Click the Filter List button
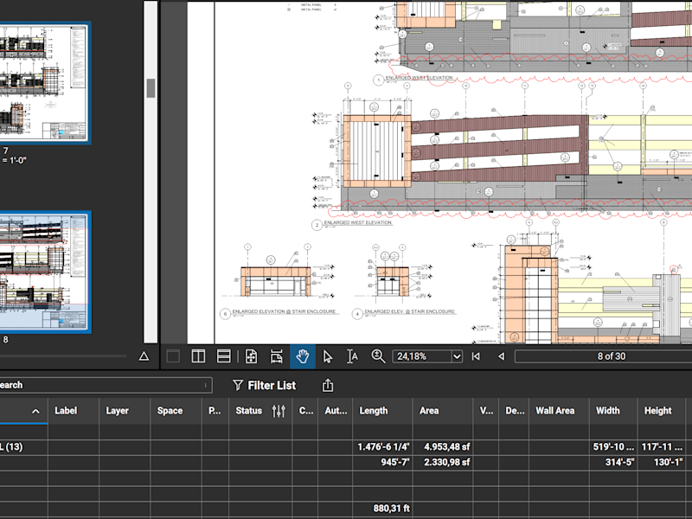Image resolution: width=692 pixels, height=519 pixels. point(264,385)
